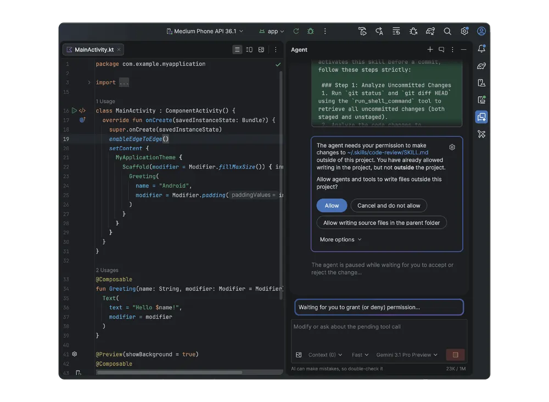Switch editor to split view mode

coord(249,49)
